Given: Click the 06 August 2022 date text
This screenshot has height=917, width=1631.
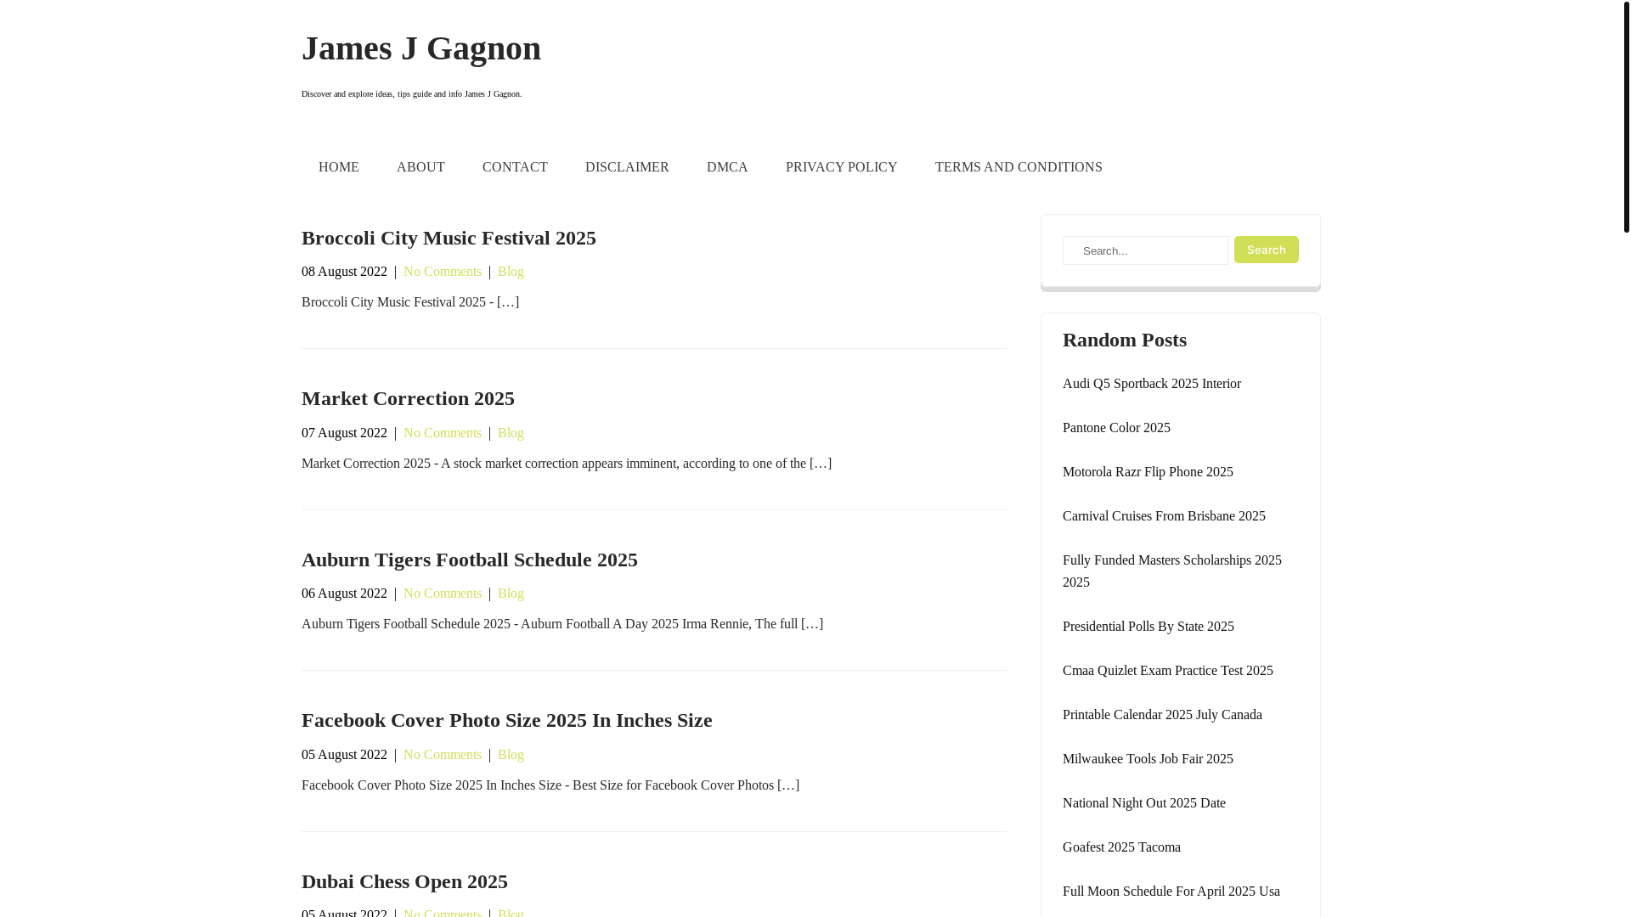Looking at the screenshot, I should coord(344,594).
